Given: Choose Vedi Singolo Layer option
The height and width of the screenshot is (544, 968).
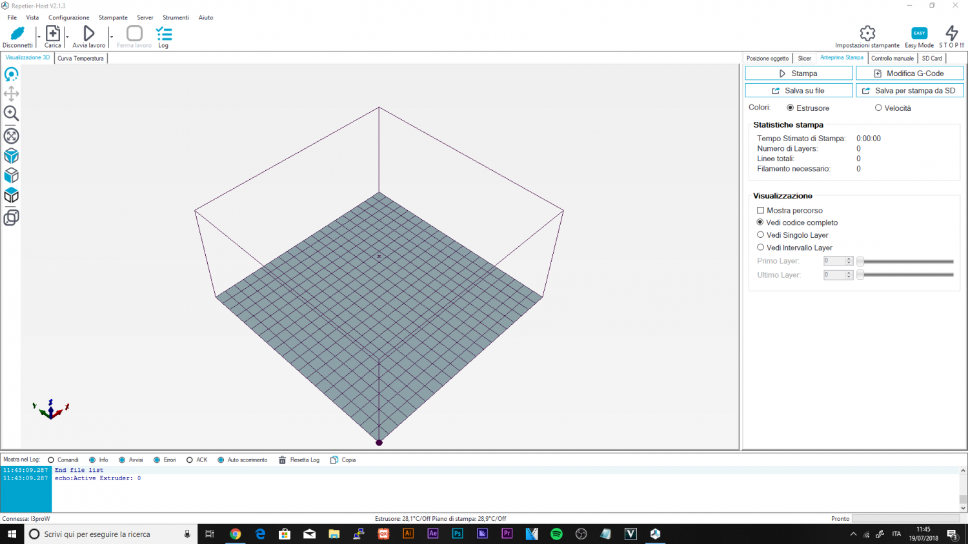Looking at the screenshot, I should pyautogui.click(x=760, y=235).
